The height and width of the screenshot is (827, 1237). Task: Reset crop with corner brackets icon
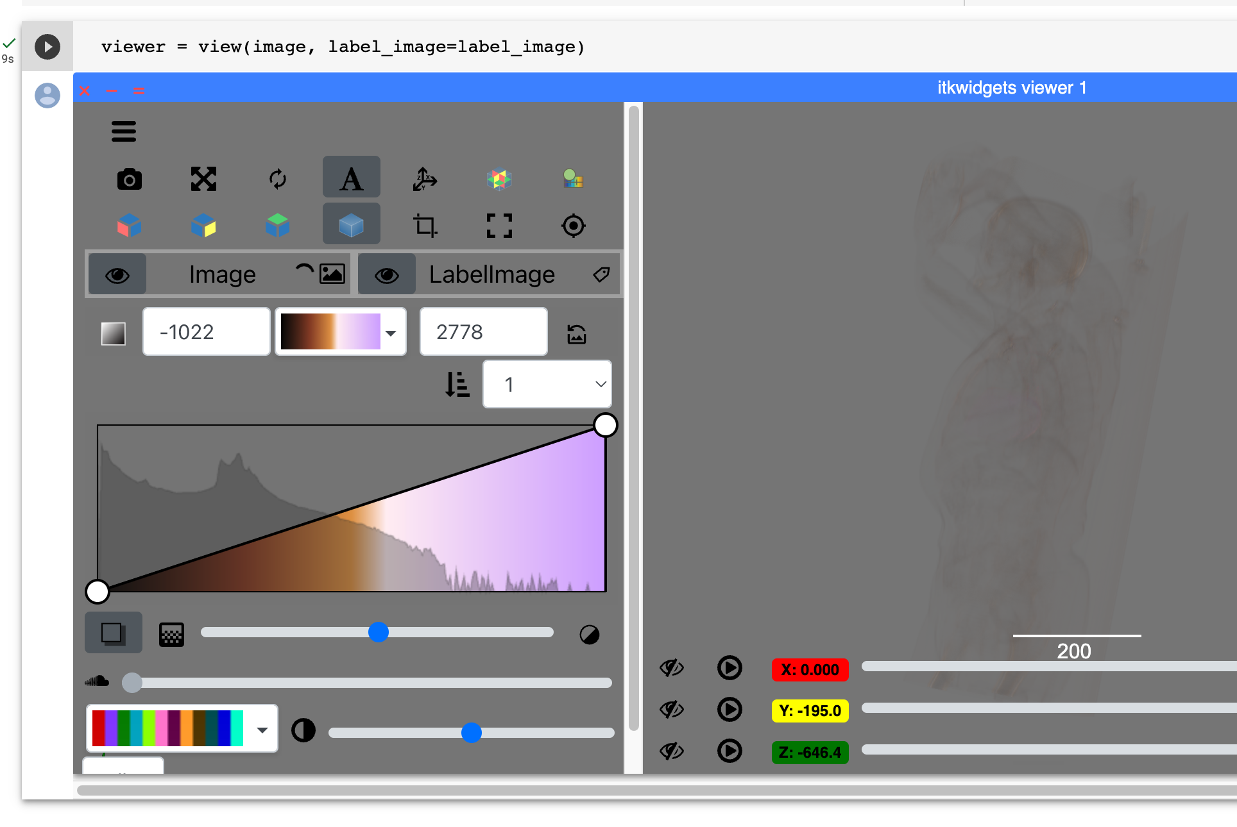point(499,226)
